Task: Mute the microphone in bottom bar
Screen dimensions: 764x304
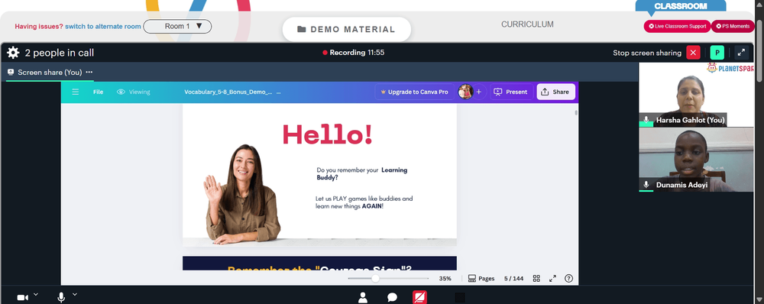Action: click(x=61, y=297)
